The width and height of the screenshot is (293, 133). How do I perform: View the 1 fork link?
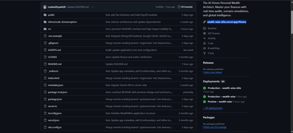pos(210,53)
